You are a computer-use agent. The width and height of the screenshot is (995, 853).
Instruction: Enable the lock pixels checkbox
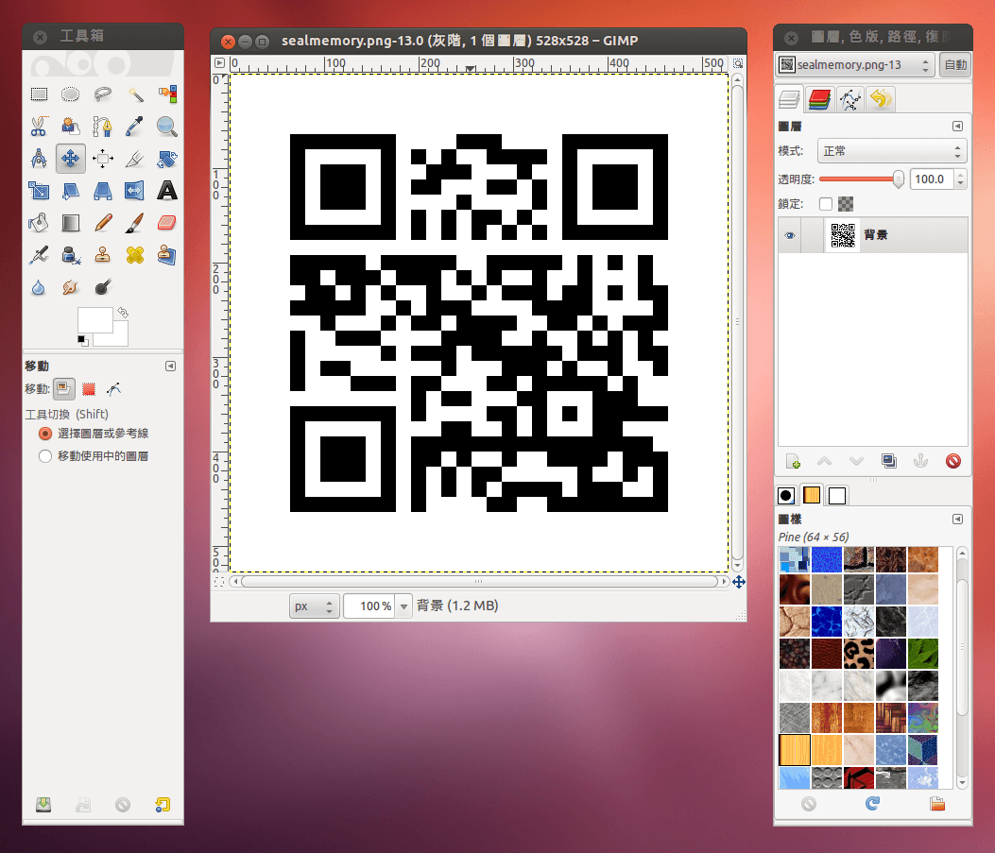click(826, 203)
